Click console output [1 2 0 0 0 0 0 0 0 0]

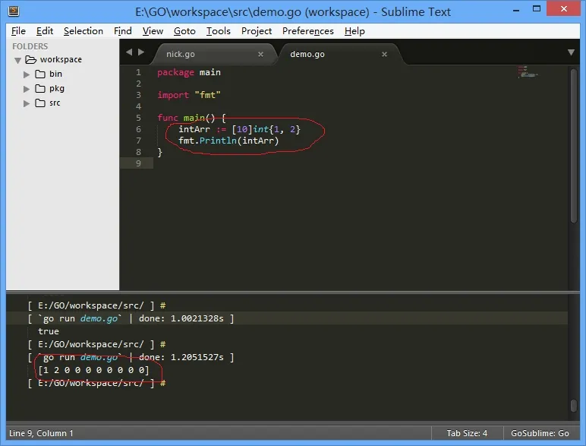pos(93,371)
